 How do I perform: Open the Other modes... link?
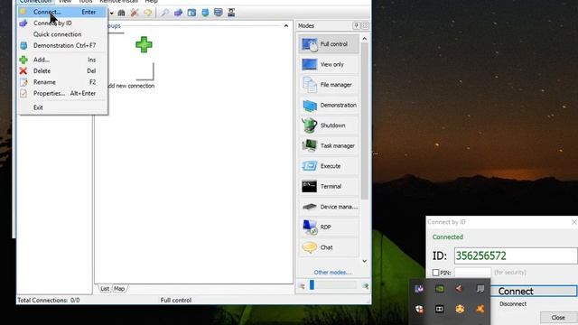point(332,273)
